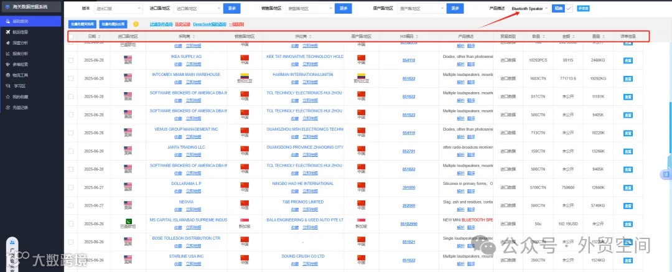
Task: Check the MS CAPITAL ISLAMABAD row checkbox
Action: pyautogui.click(x=71, y=223)
